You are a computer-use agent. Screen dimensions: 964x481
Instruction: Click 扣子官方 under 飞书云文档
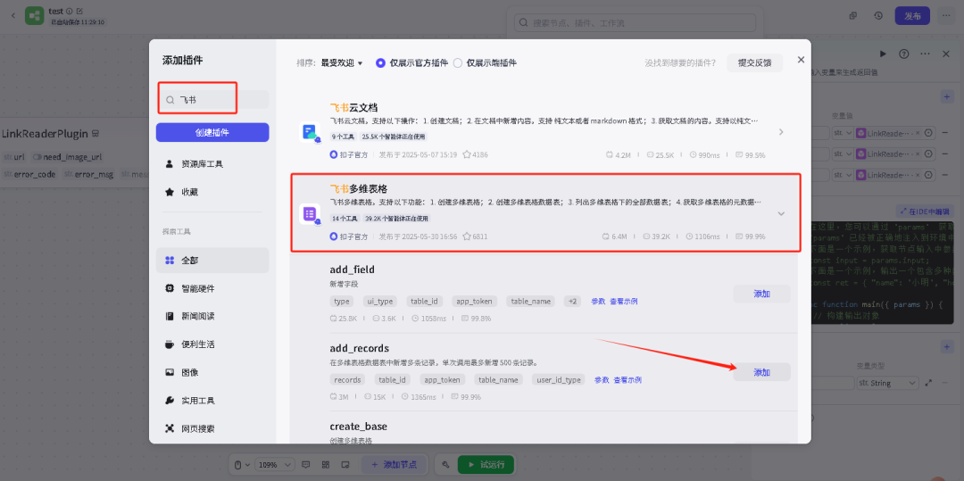349,154
